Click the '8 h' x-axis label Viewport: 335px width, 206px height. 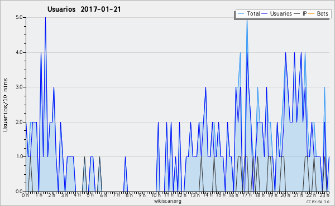point(129,195)
